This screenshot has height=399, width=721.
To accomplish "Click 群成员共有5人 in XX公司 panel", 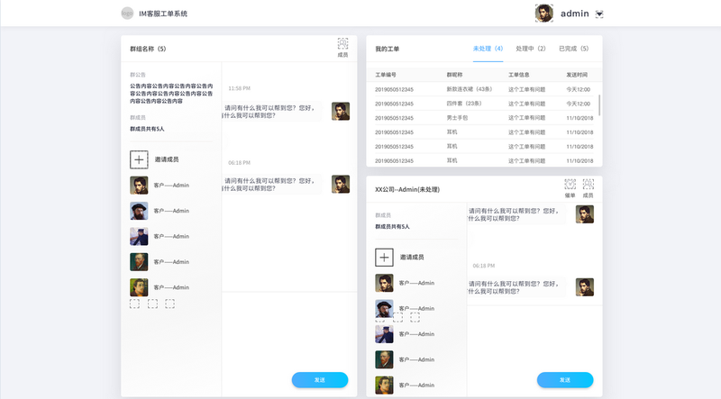I will 392,227.
